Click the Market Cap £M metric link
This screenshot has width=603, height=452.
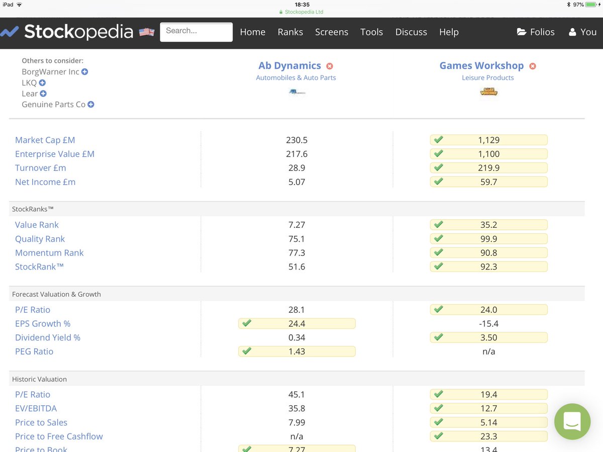pyautogui.click(x=45, y=140)
